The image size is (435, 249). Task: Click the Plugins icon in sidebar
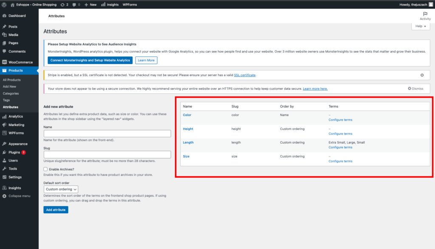(4, 152)
